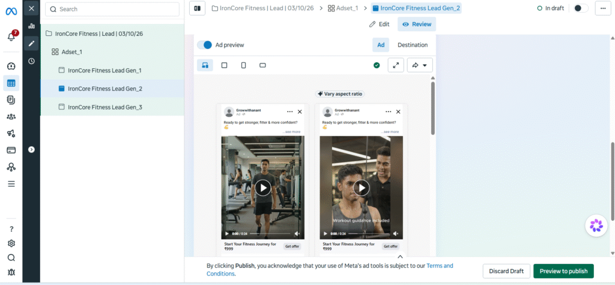Image resolution: width=615 pixels, height=285 pixels.
Task: Open the search magnifier in left rail
Action: pyautogui.click(x=11, y=257)
